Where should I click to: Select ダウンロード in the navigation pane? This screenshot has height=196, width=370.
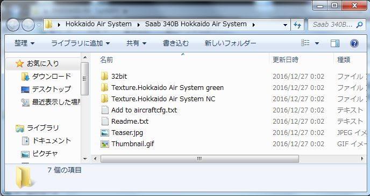coord(52,76)
